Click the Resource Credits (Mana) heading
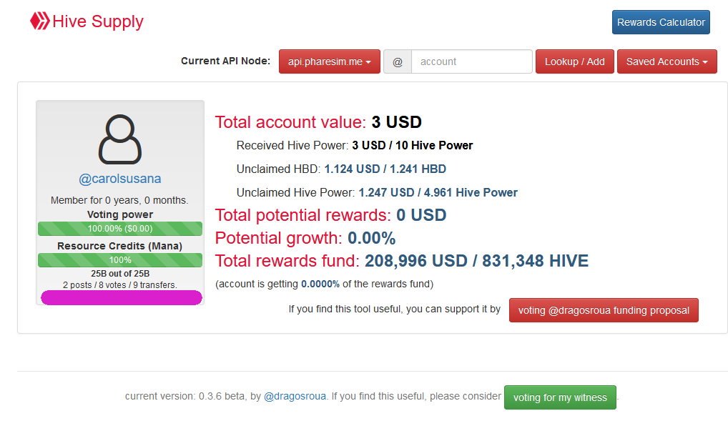This screenshot has width=728, height=446. [120, 246]
